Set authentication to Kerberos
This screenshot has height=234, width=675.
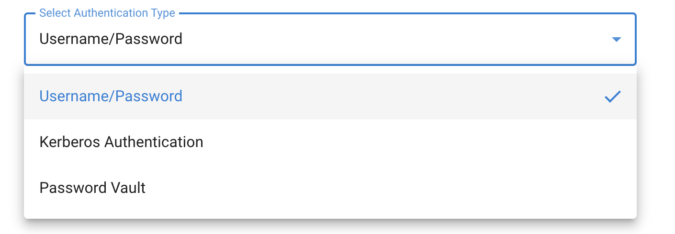pyautogui.click(x=121, y=142)
